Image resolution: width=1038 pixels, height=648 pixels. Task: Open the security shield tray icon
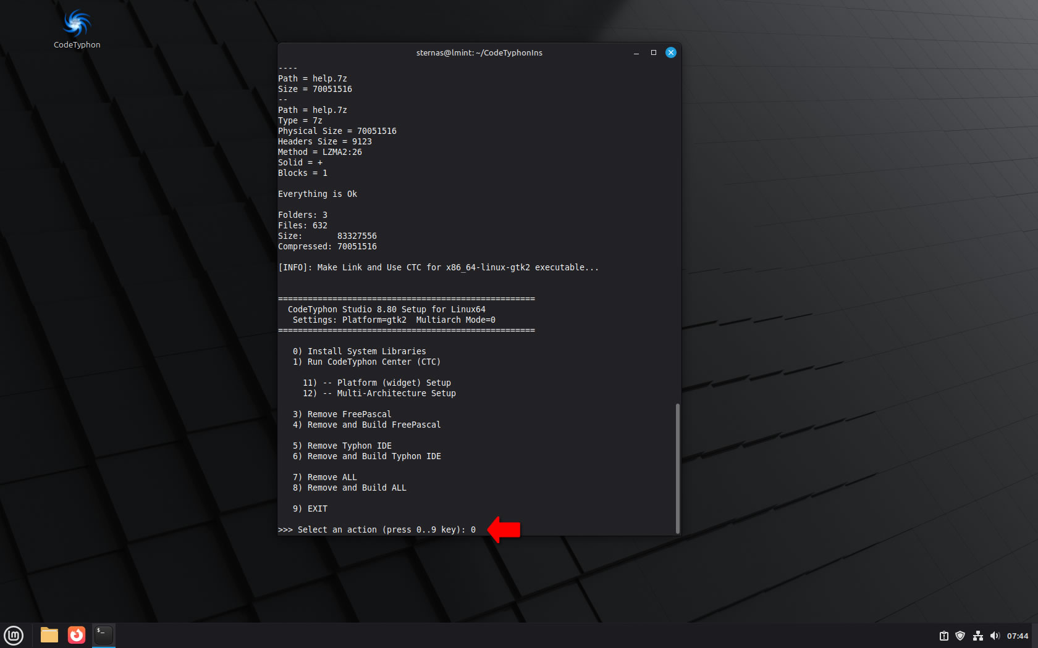click(x=960, y=636)
